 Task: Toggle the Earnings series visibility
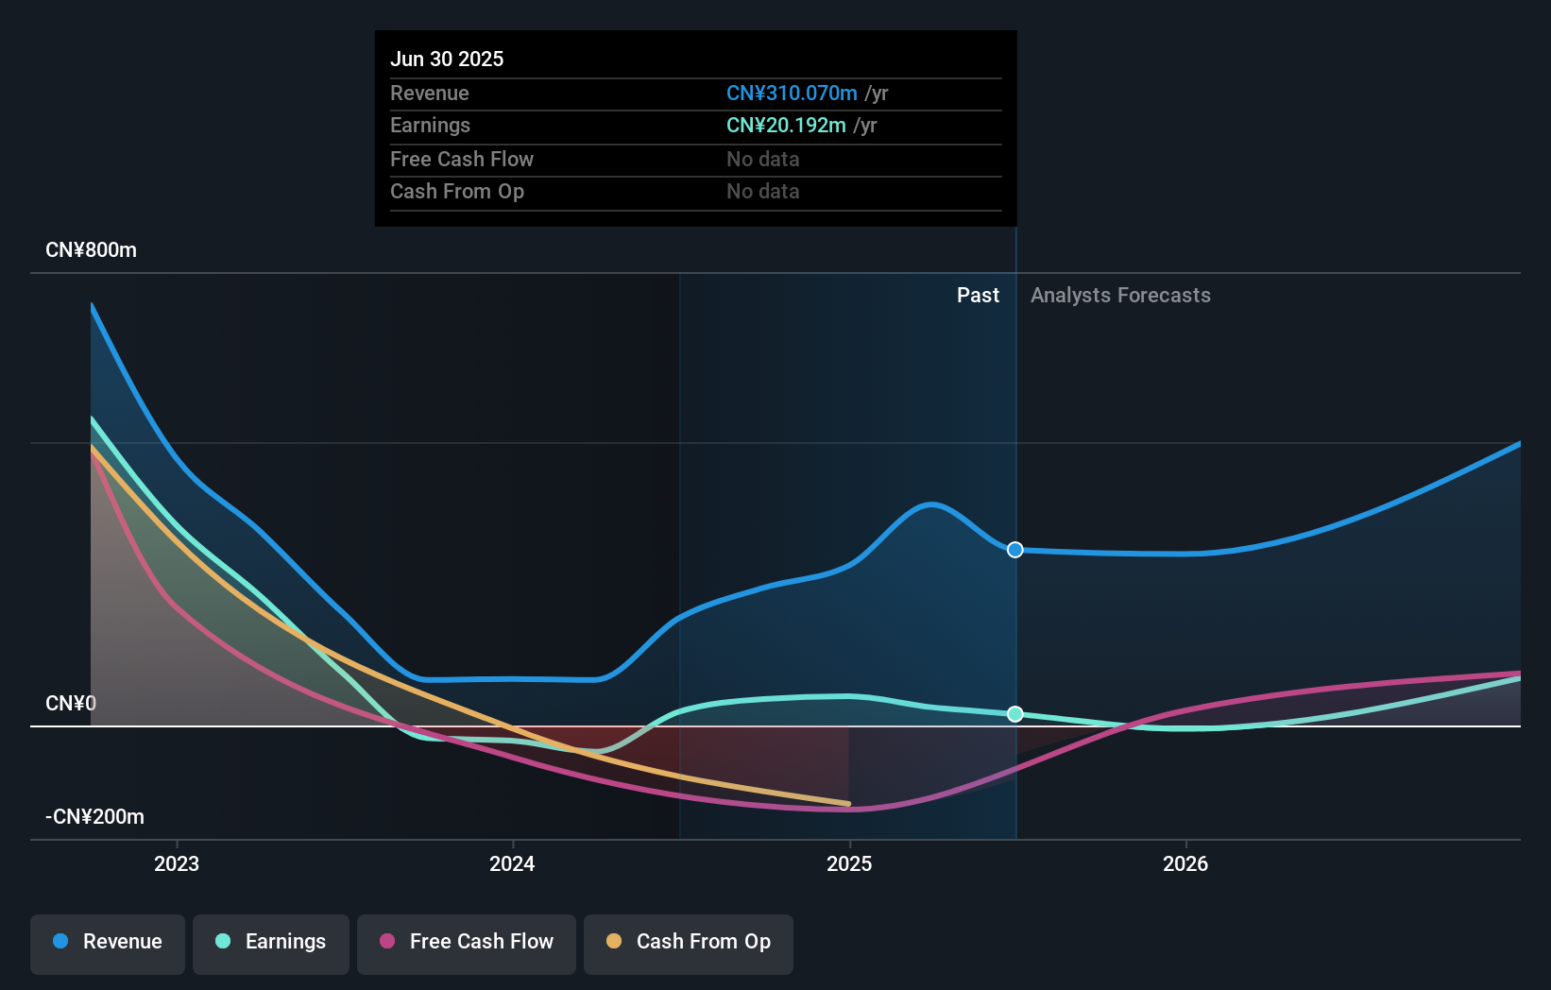click(x=271, y=942)
